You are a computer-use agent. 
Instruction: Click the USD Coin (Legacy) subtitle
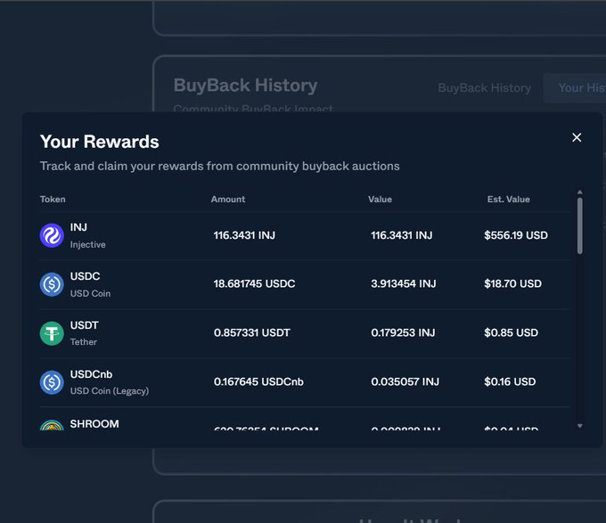click(110, 391)
